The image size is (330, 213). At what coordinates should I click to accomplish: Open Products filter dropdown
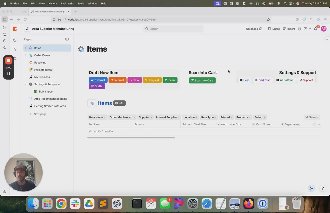pyautogui.click(x=243, y=117)
